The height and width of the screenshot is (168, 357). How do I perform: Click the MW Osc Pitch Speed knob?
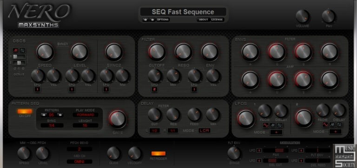(x=24, y=153)
